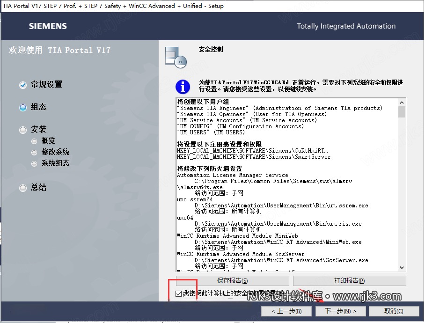This screenshot has height=323, width=425.
Task: Click the Totally Integrated Automation text
Action: coord(346,26)
